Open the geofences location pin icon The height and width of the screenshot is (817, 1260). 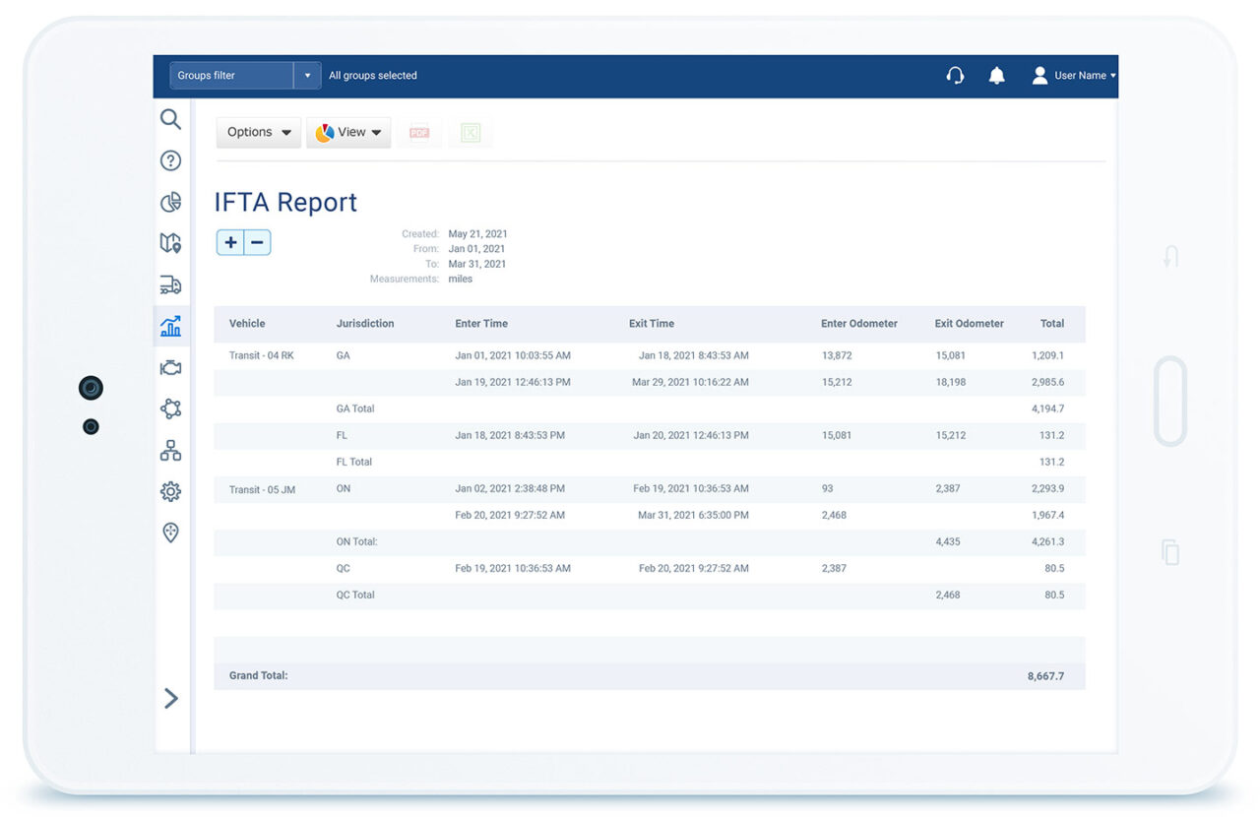pyautogui.click(x=170, y=533)
